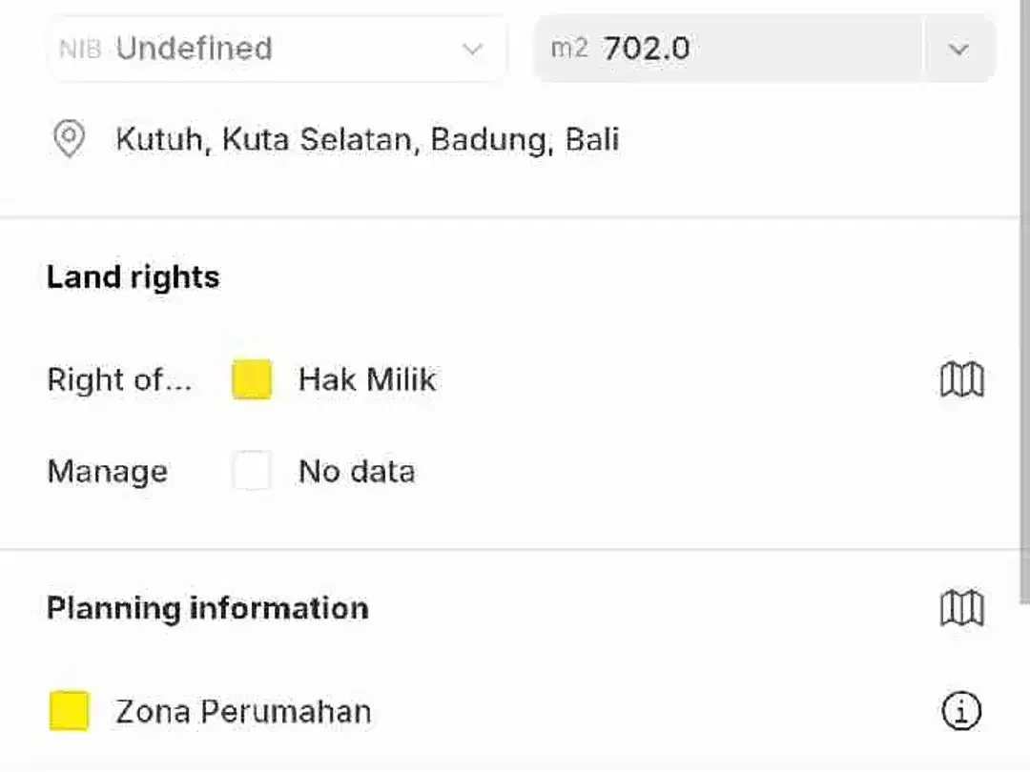
Task: Show info for Zona Perumahan
Action: point(961,711)
